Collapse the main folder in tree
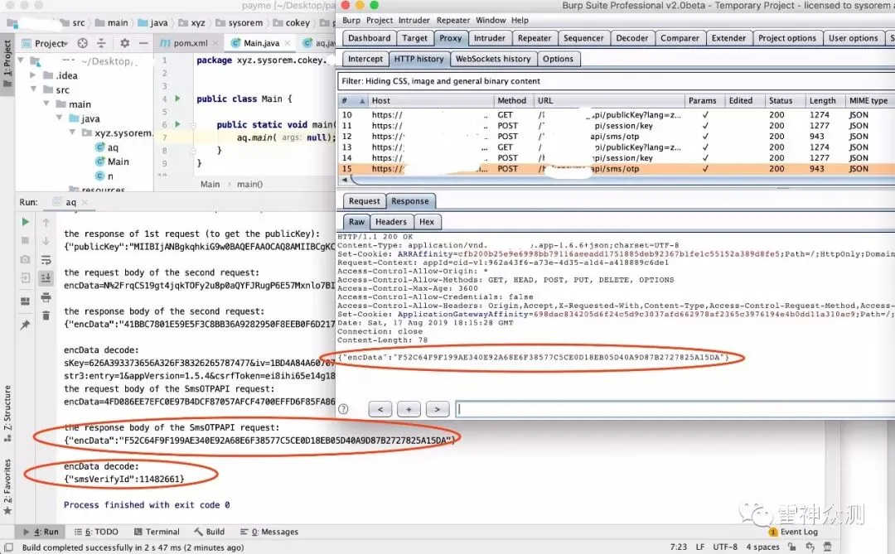Screen dimensions: 895x554 coord(46,104)
